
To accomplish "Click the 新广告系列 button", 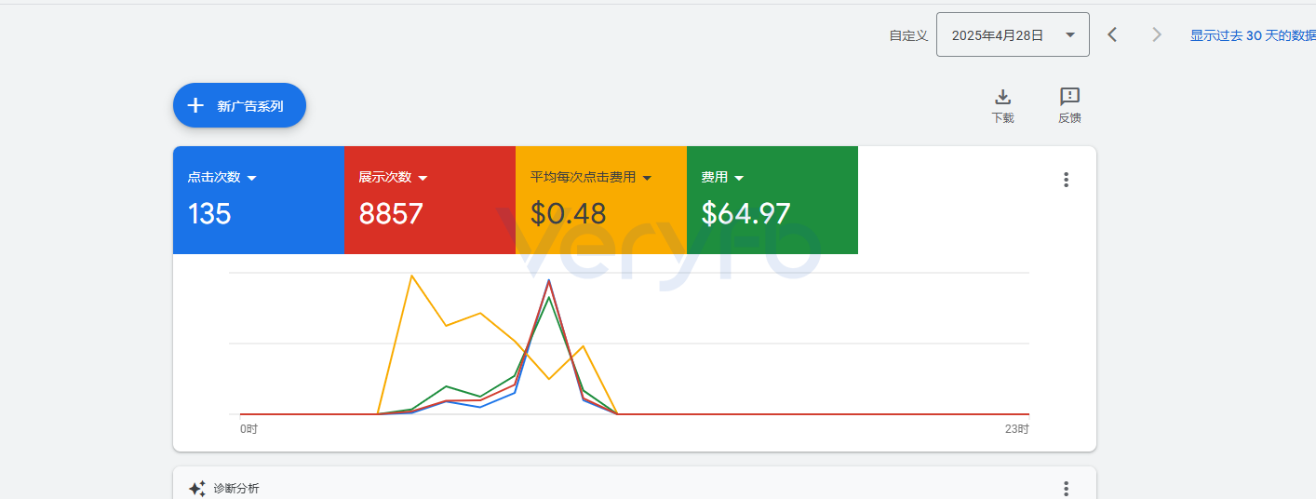I will [x=239, y=105].
